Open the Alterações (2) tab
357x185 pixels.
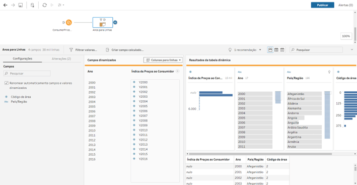pos(61,58)
